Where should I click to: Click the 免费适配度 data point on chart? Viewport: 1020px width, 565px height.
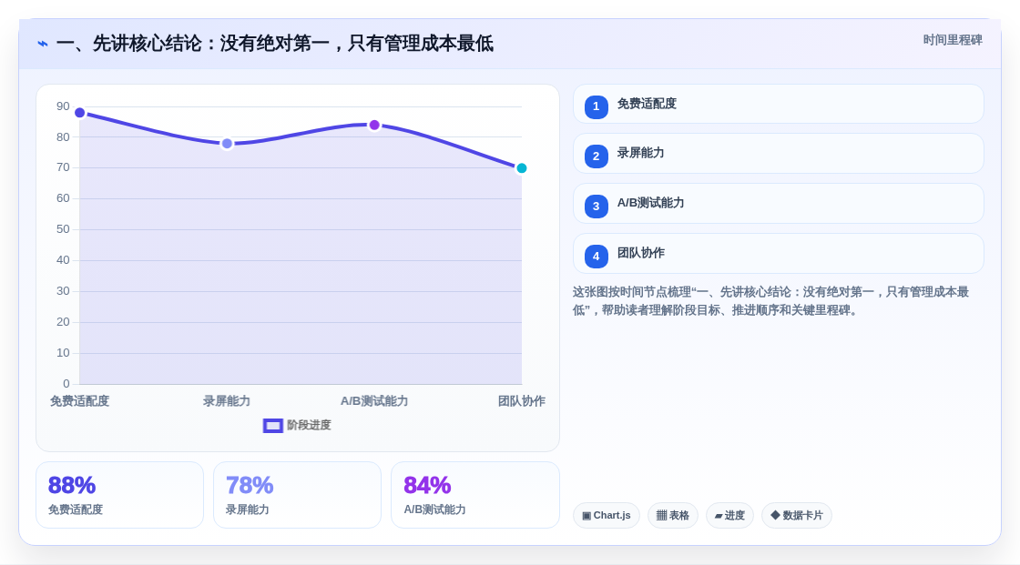coord(80,113)
